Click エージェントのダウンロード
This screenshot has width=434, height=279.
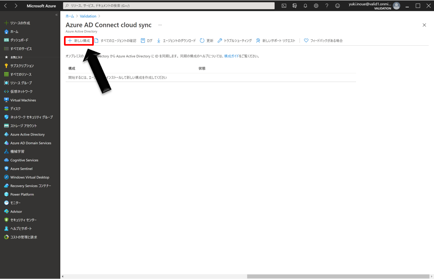pos(176,41)
